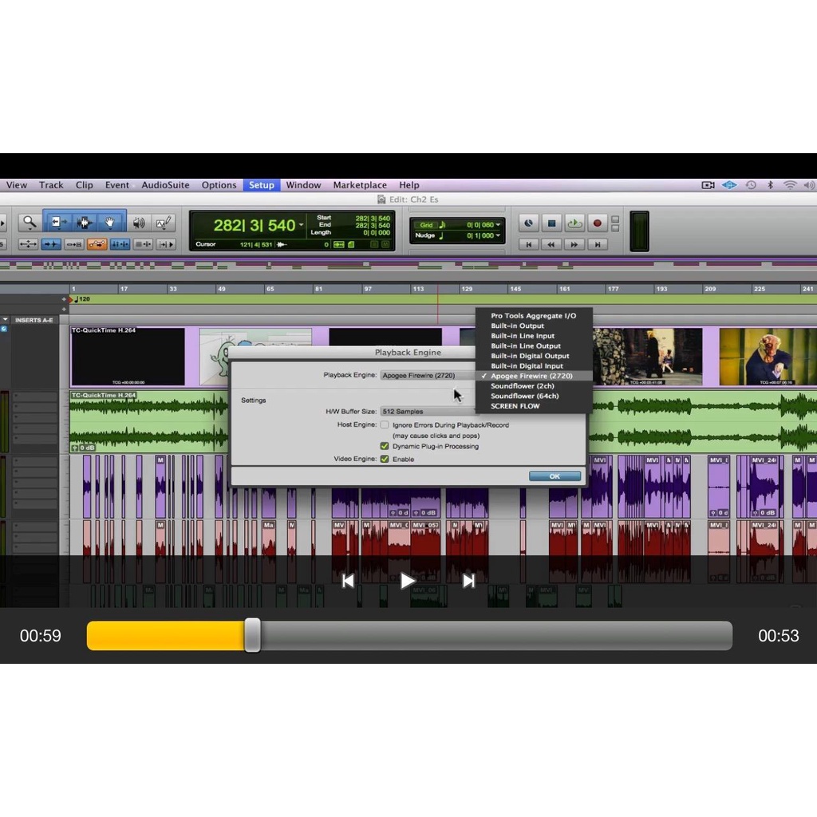Choose Soundflower (2ch) engine
The width and height of the screenshot is (817, 817).
(534, 386)
